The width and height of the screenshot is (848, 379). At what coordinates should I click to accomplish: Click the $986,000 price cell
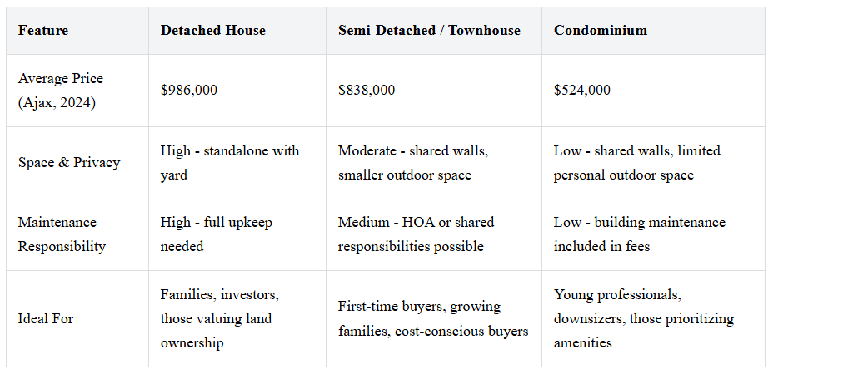pos(189,90)
